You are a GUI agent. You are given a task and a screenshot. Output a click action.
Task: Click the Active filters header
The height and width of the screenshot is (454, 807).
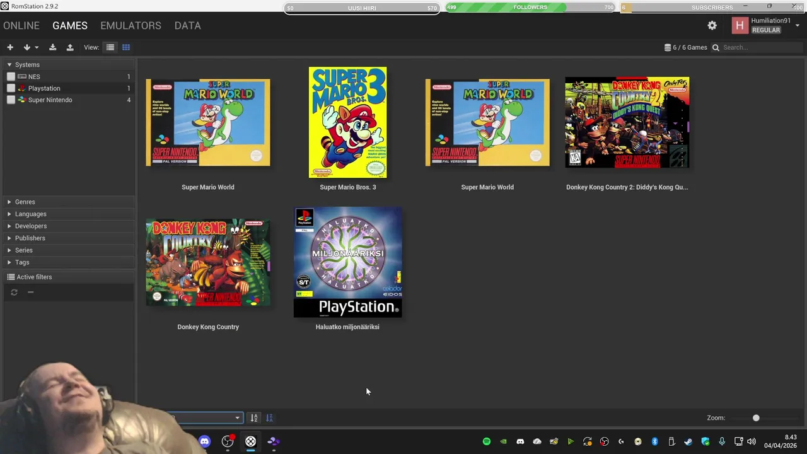pyautogui.click(x=69, y=277)
